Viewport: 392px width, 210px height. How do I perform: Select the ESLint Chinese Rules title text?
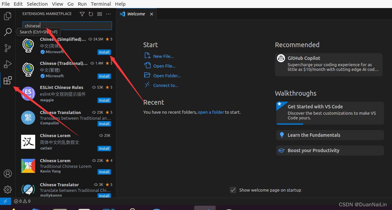61,87
